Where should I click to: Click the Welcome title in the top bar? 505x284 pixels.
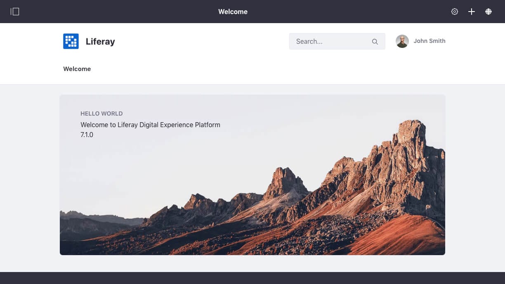233,12
